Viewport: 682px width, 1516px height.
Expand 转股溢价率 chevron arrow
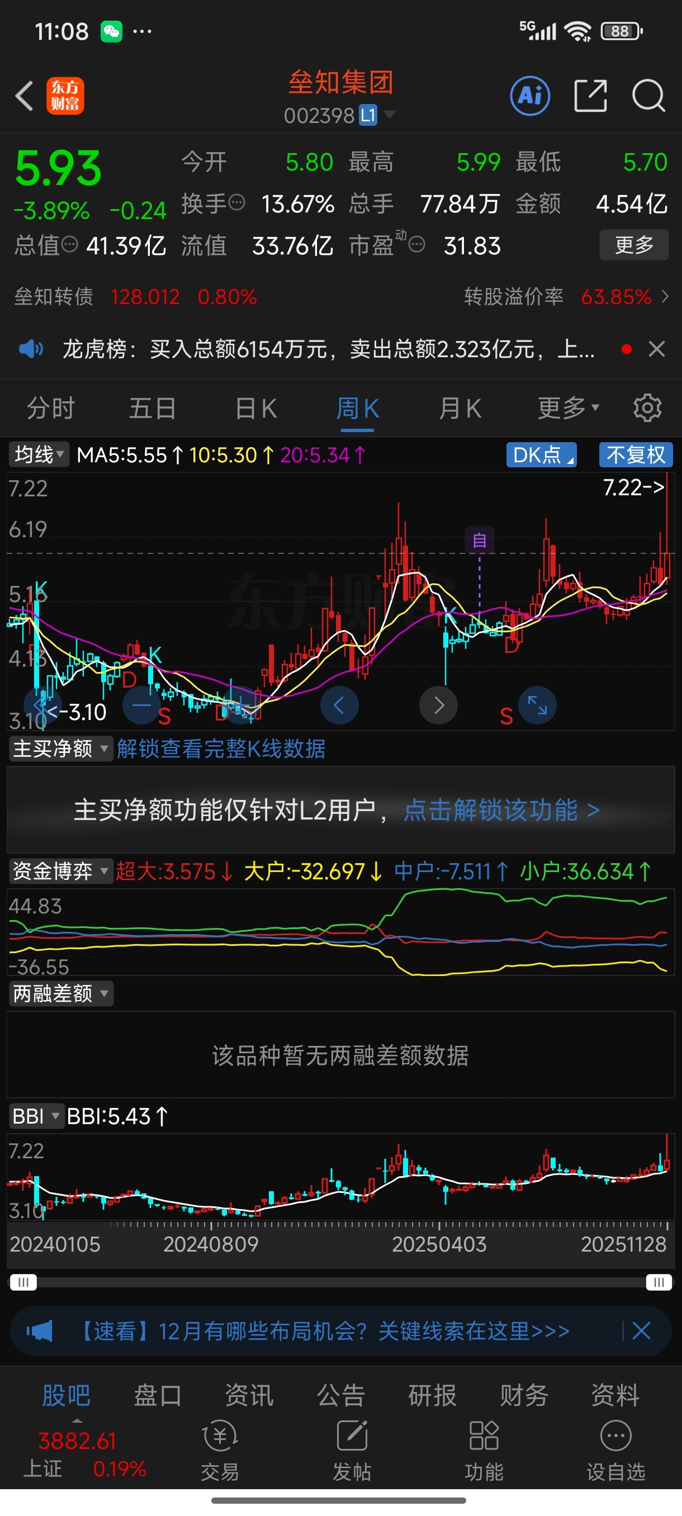(665, 296)
